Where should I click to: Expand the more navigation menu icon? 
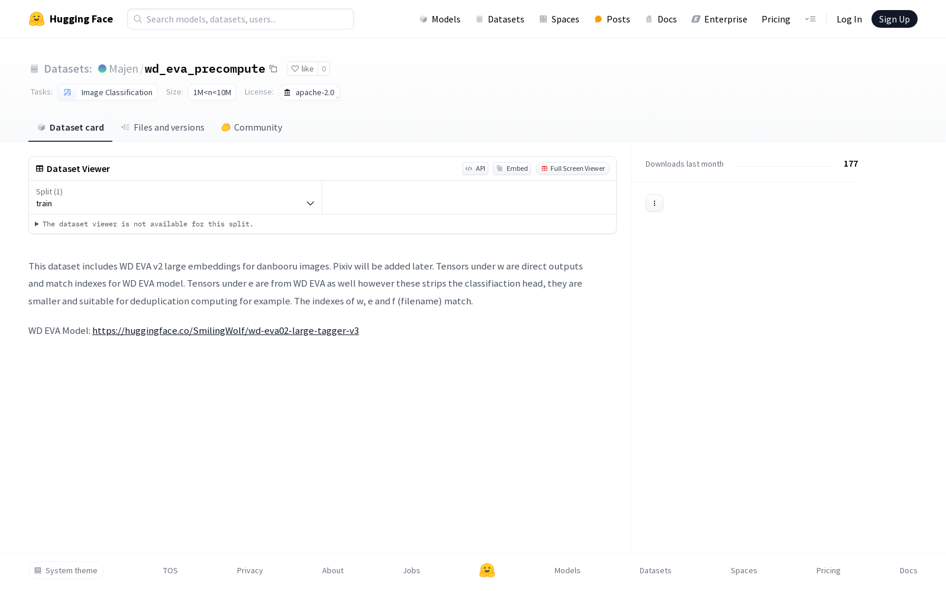click(x=810, y=19)
